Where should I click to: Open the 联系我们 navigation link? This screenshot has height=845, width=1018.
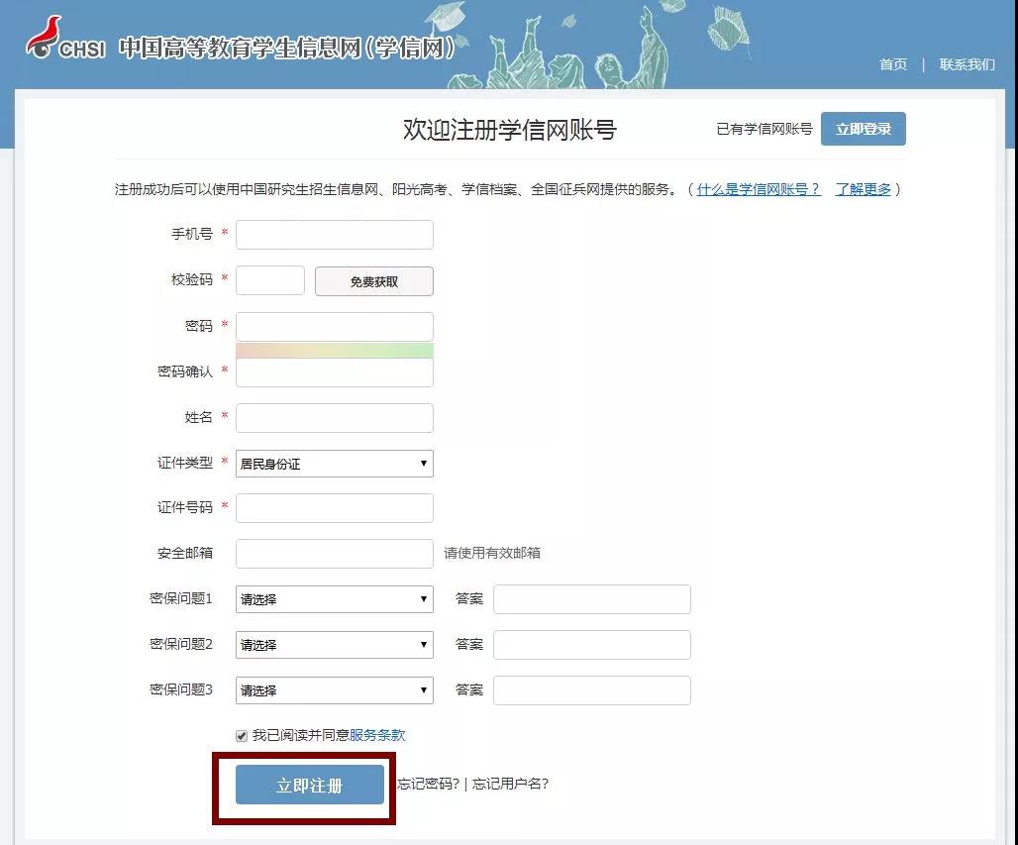pos(967,64)
